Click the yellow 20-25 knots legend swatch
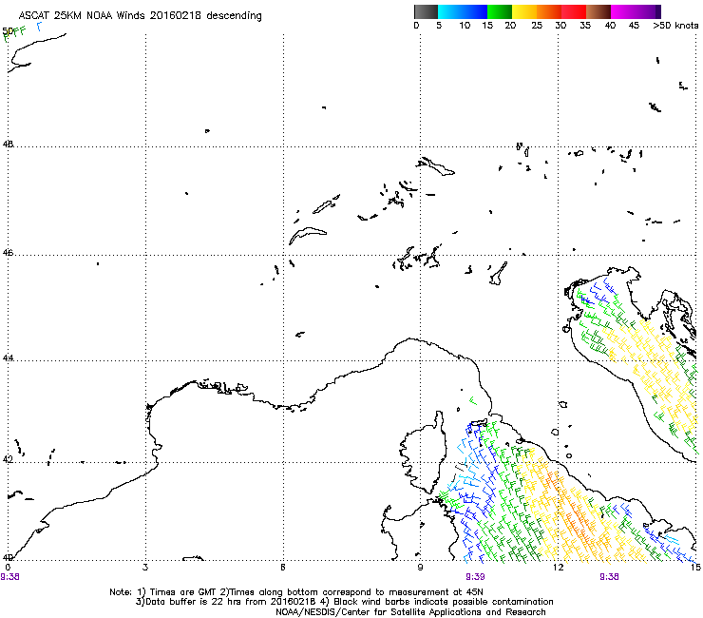 (x=524, y=11)
